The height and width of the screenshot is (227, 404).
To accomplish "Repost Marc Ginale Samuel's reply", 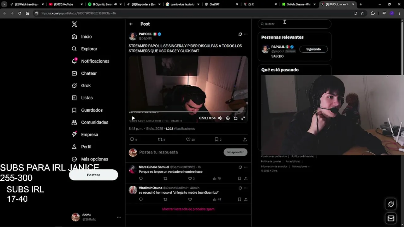I will point(165,178).
